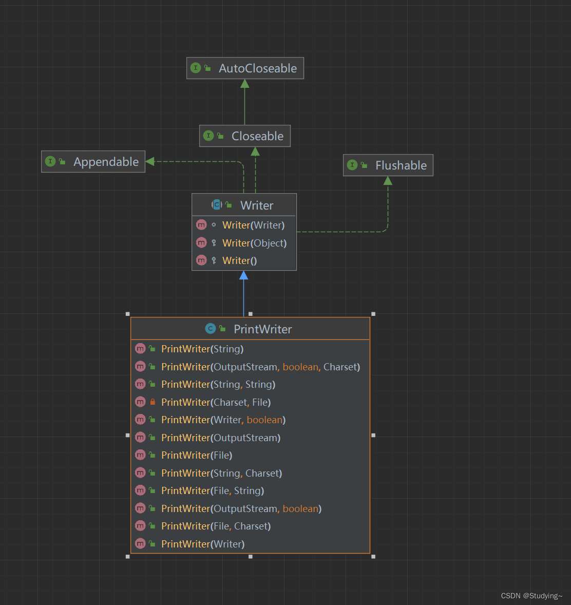The image size is (571, 605).
Task: Select the PrintWriter(Writer, boolean) constructor text
Action: pyautogui.click(x=223, y=420)
